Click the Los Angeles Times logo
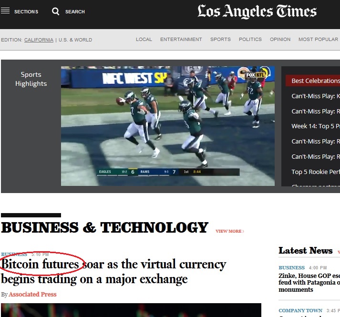 coord(257,12)
